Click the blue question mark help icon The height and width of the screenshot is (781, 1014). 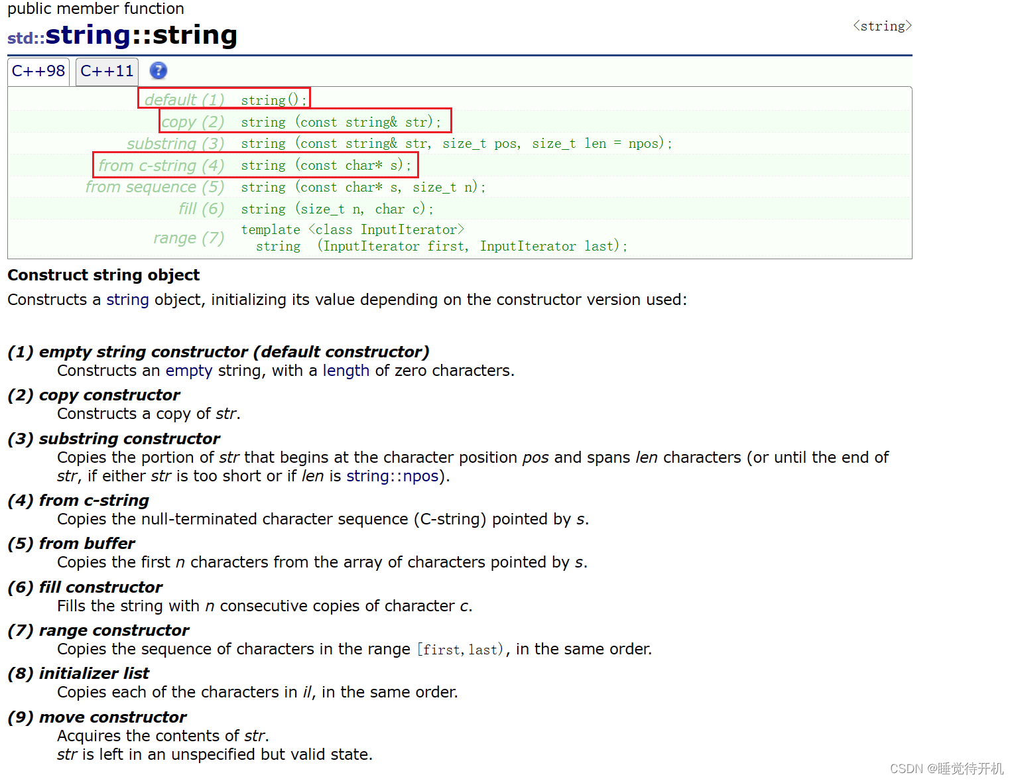click(x=158, y=70)
